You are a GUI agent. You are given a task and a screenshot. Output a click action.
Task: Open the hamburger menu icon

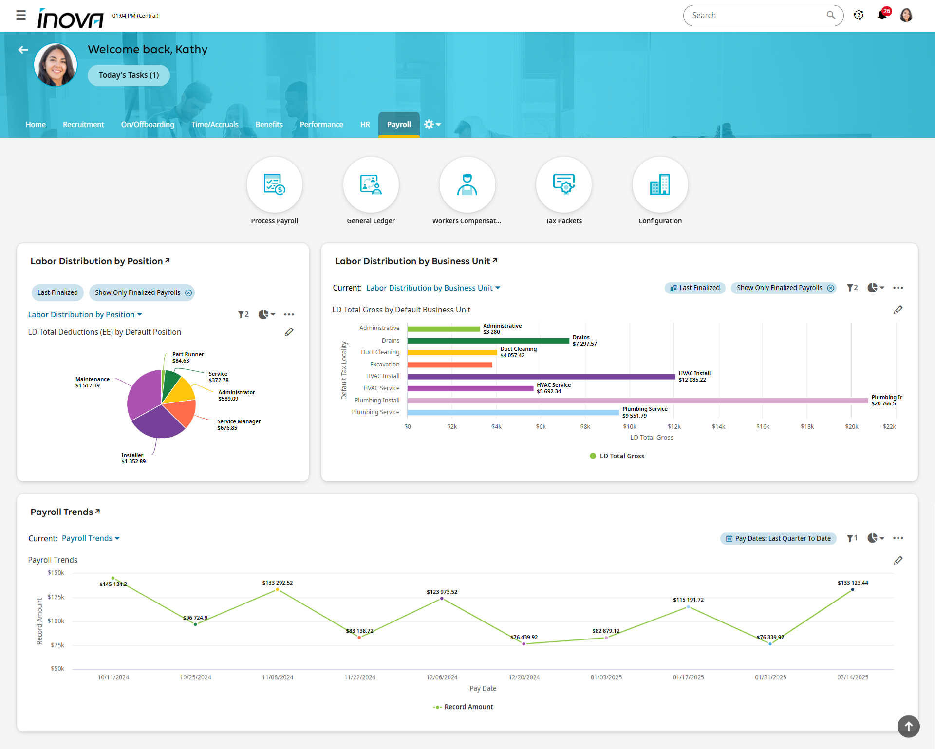point(21,16)
